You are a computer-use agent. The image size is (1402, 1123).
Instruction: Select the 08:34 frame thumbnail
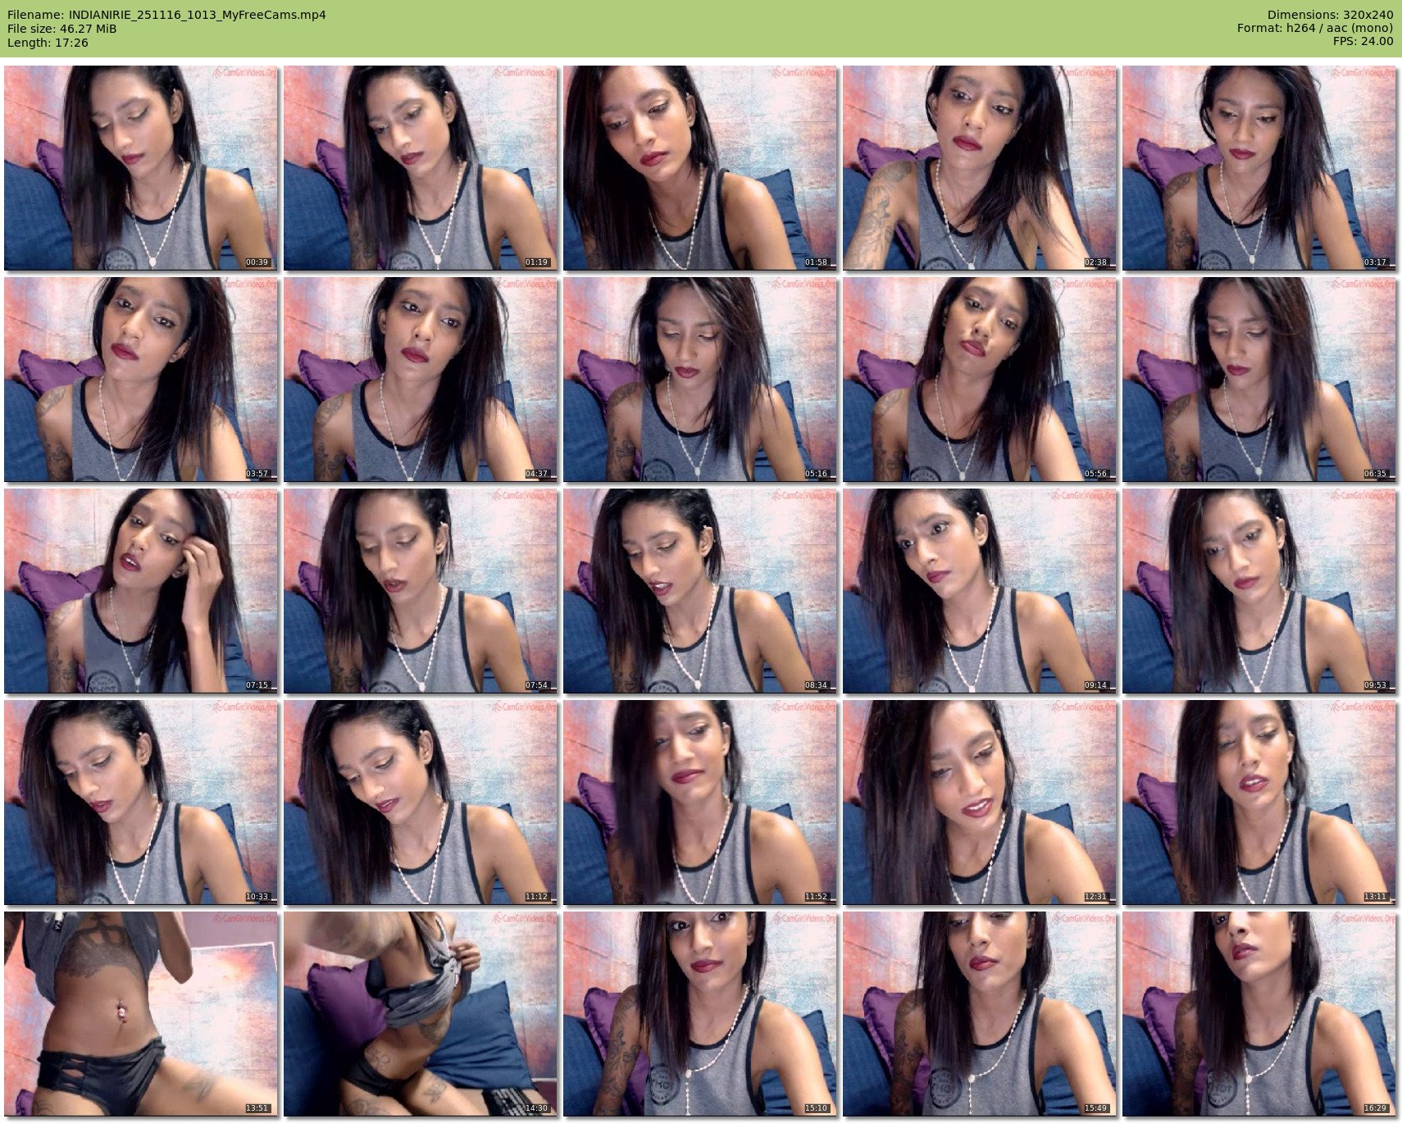point(700,591)
